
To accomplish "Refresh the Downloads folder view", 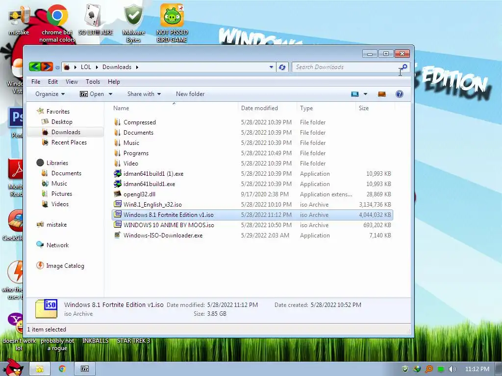I will [x=282, y=67].
